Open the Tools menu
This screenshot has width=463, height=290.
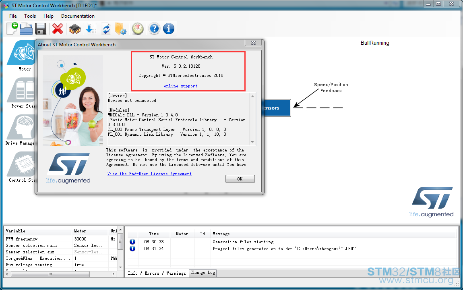pos(30,16)
